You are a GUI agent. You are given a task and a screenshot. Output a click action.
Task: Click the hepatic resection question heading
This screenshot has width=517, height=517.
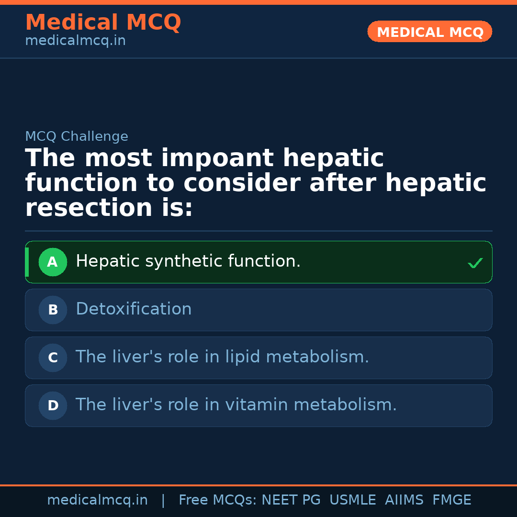[256, 183]
